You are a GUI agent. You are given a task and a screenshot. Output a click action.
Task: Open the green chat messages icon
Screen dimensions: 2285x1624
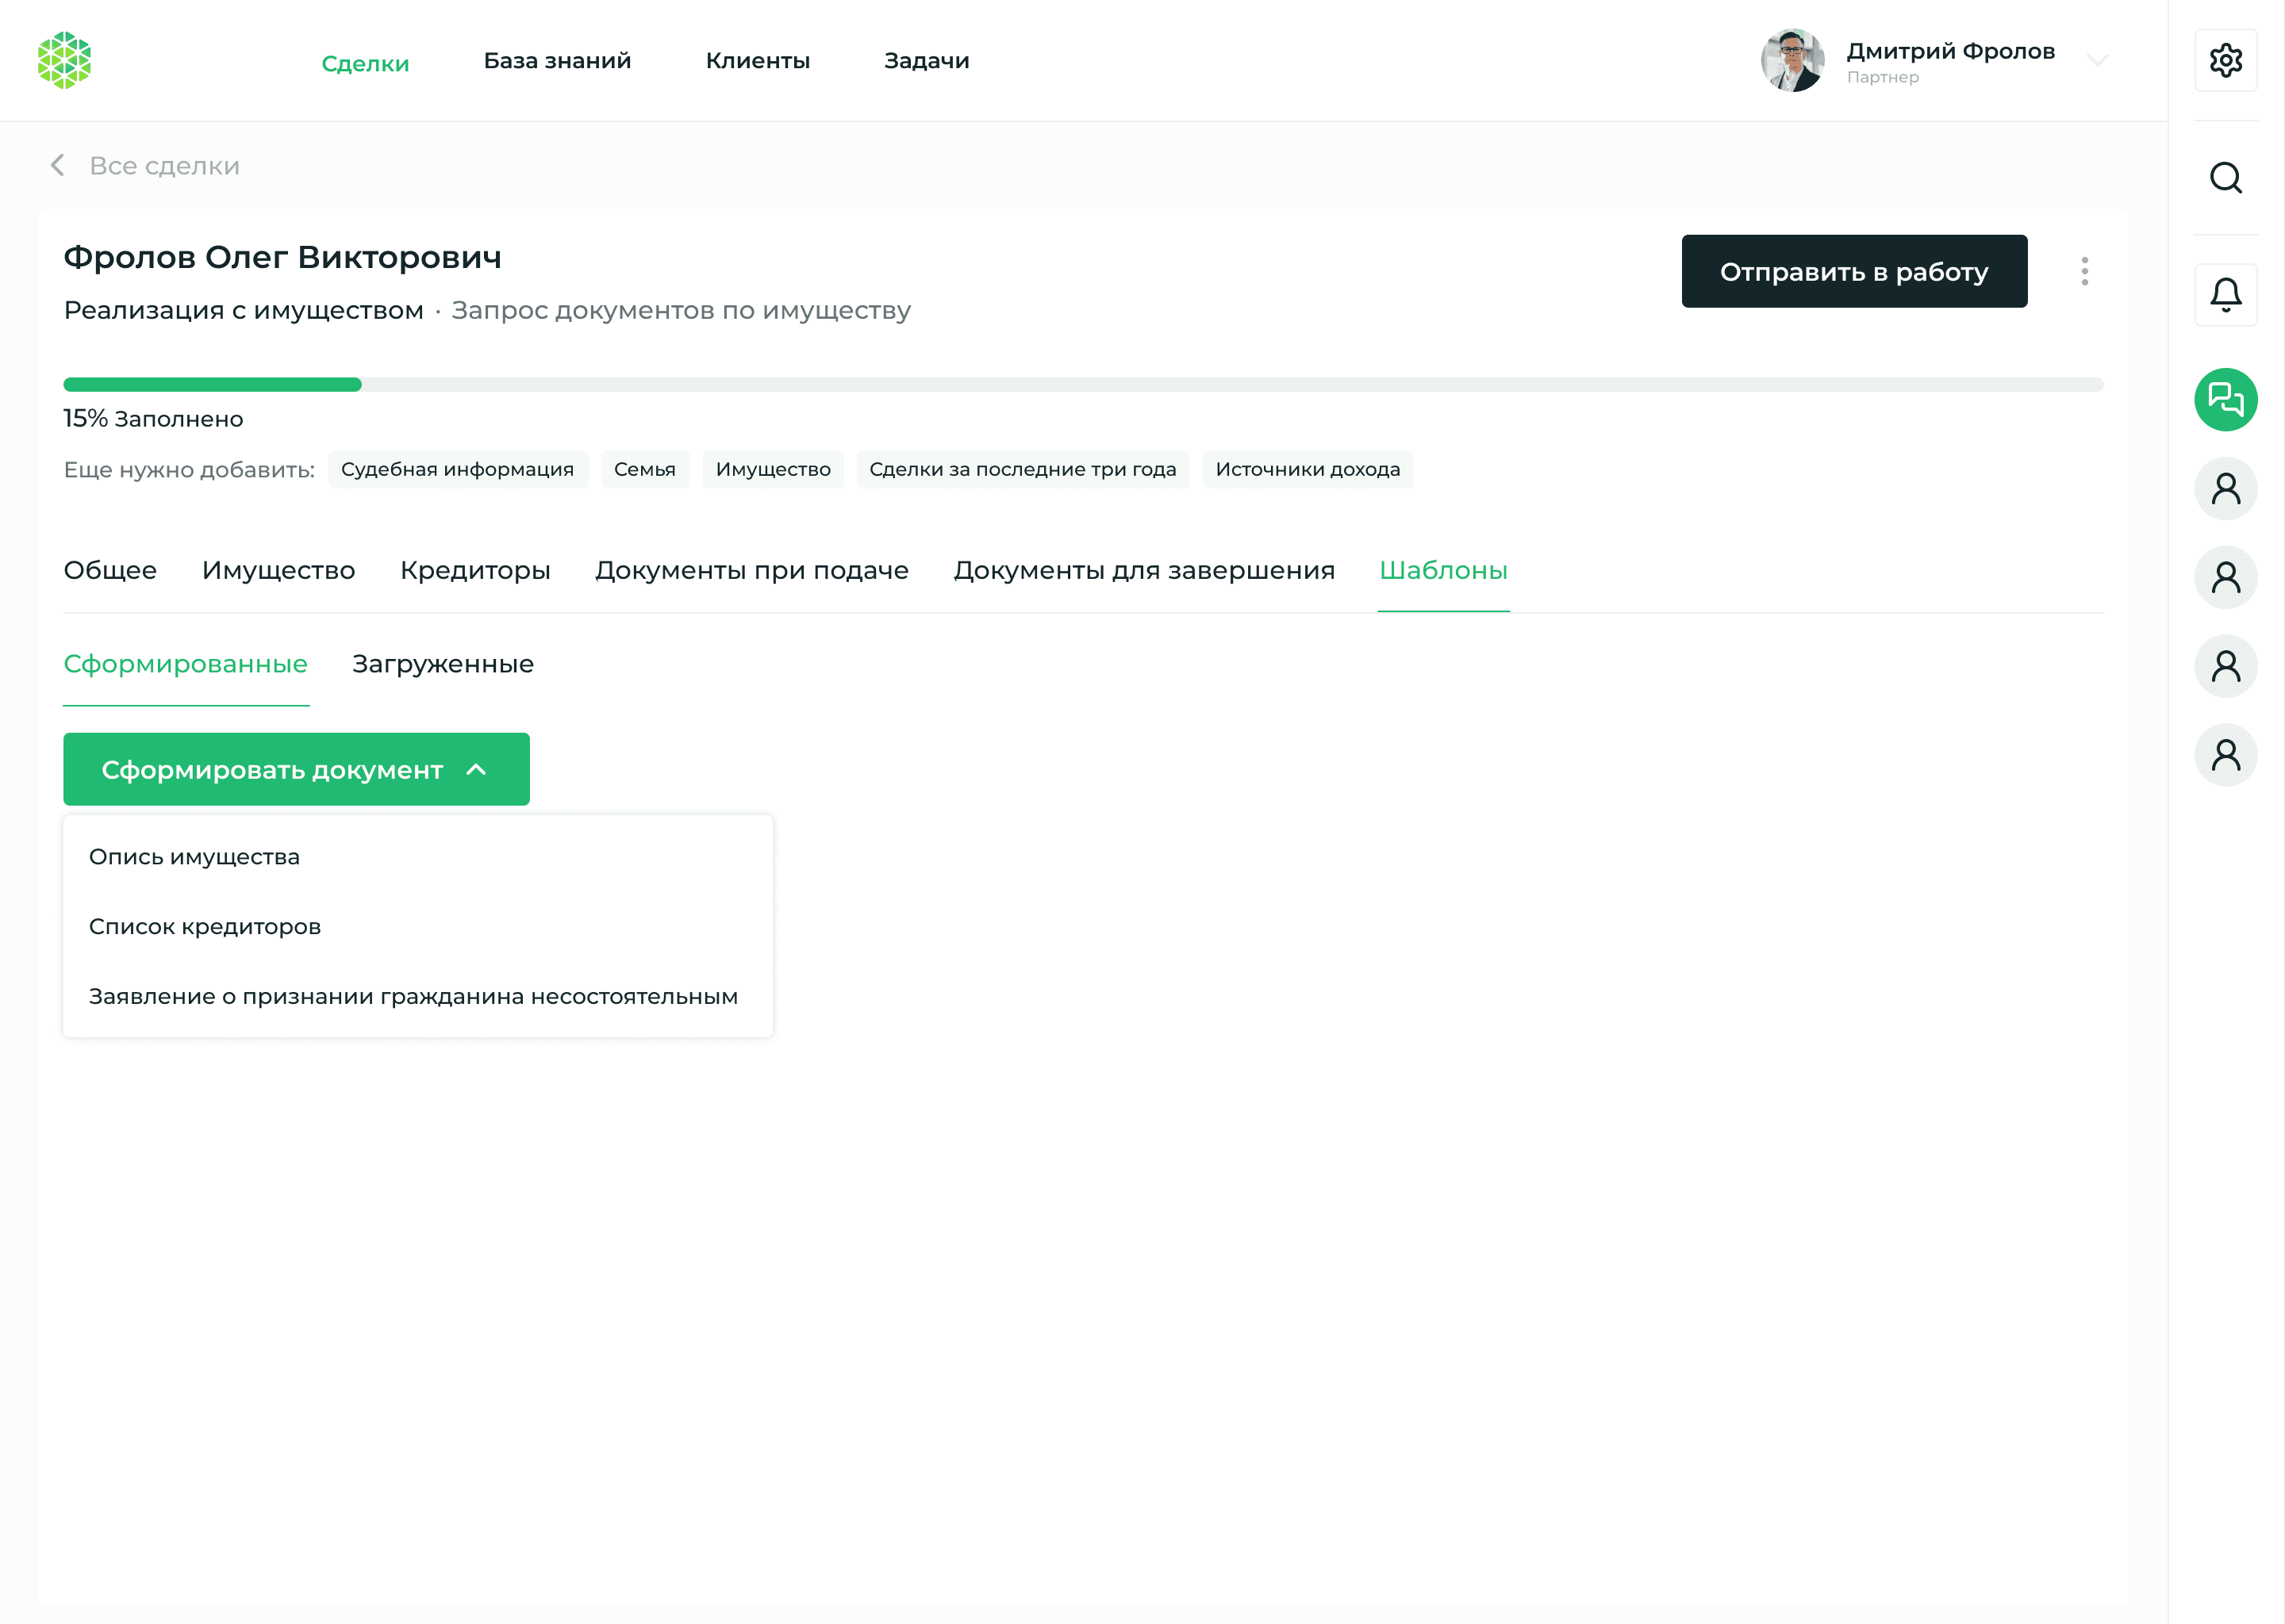click(2225, 400)
